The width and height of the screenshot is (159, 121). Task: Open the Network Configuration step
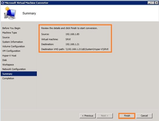click(14, 69)
